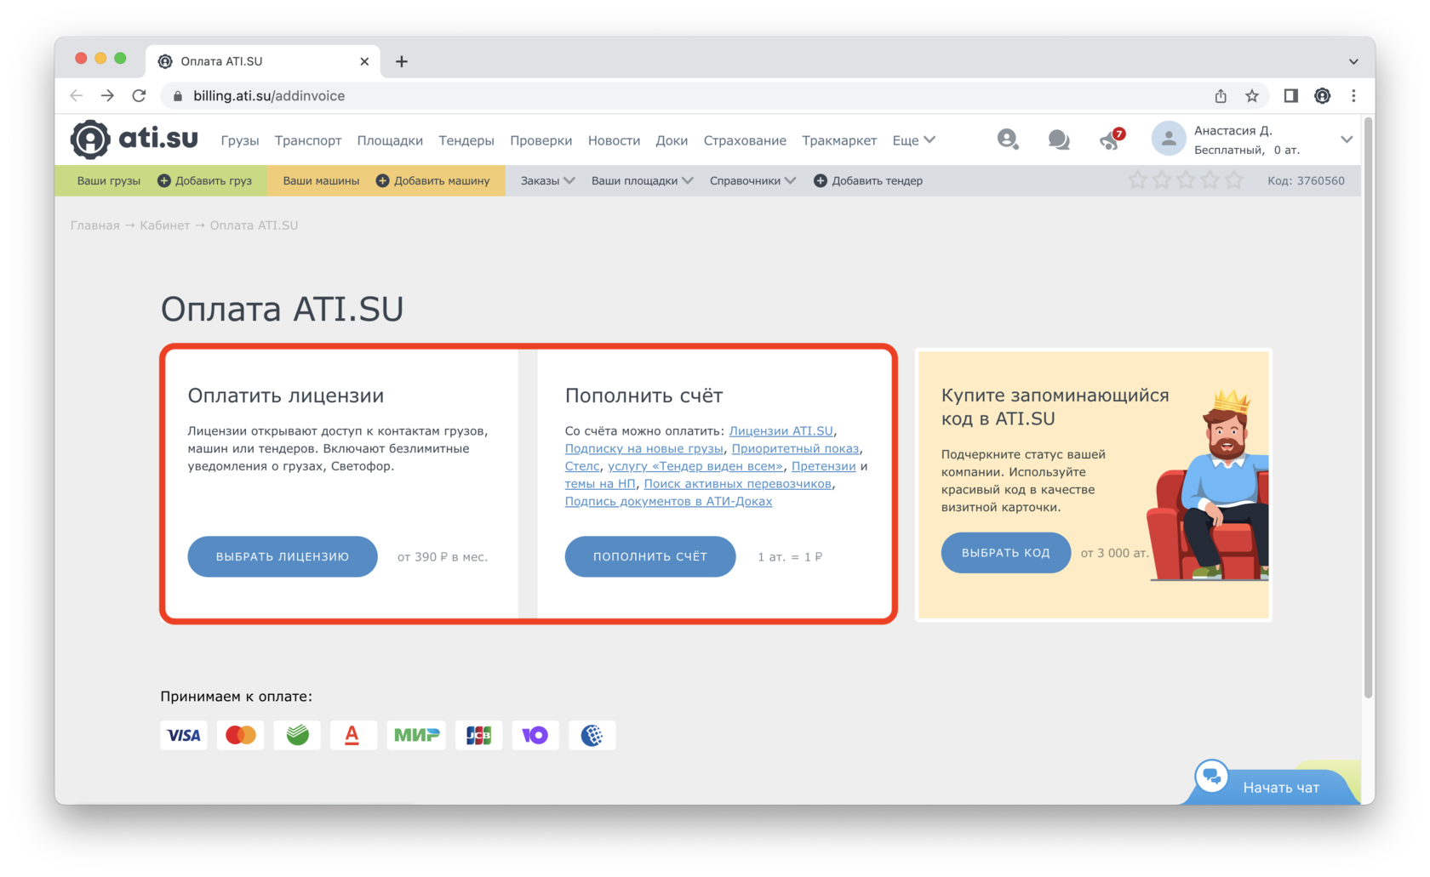Click the ati.su logo
Image resolution: width=1430 pixels, height=877 pixels.
point(134,140)
